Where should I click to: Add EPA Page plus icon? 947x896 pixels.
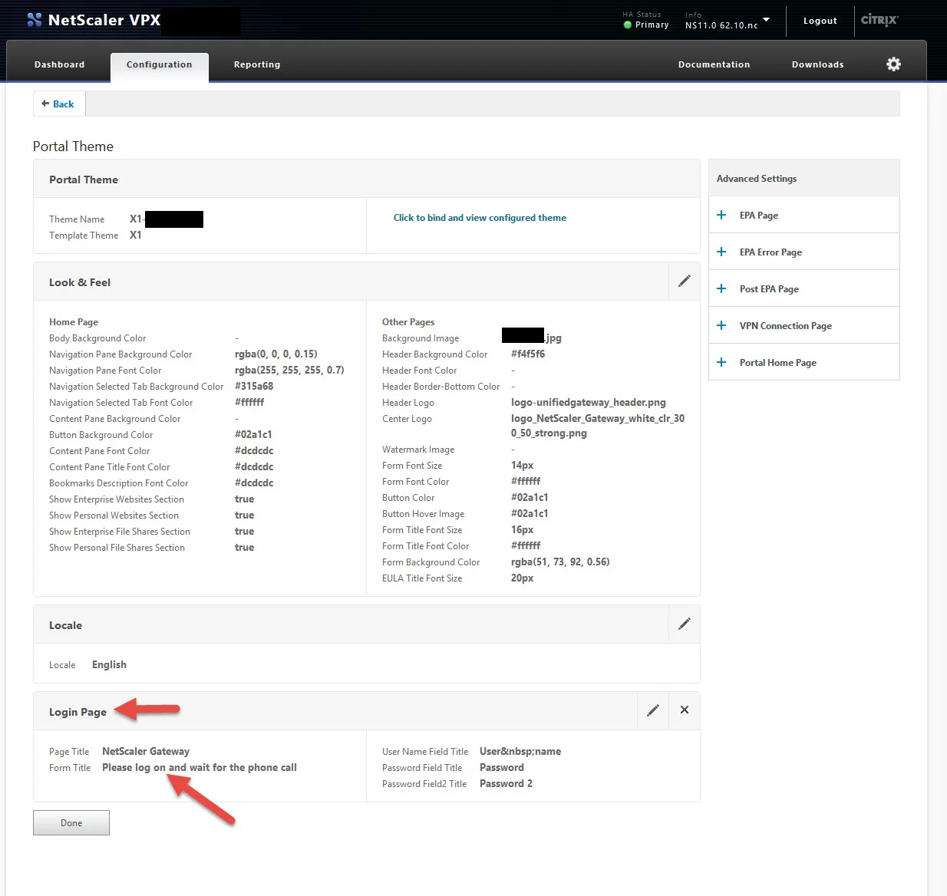click(x=721, y=216)
